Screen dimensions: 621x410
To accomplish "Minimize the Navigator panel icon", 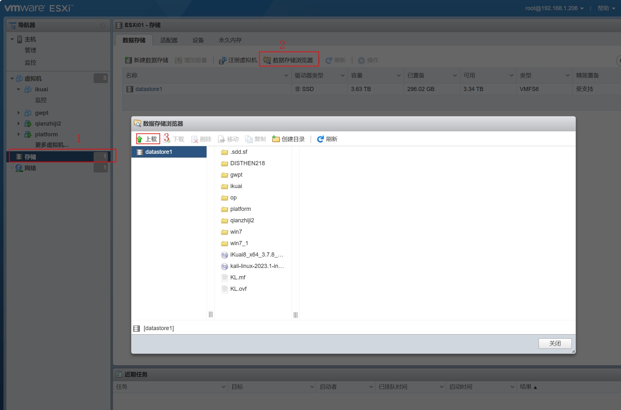I will click(x=102, y=25).
